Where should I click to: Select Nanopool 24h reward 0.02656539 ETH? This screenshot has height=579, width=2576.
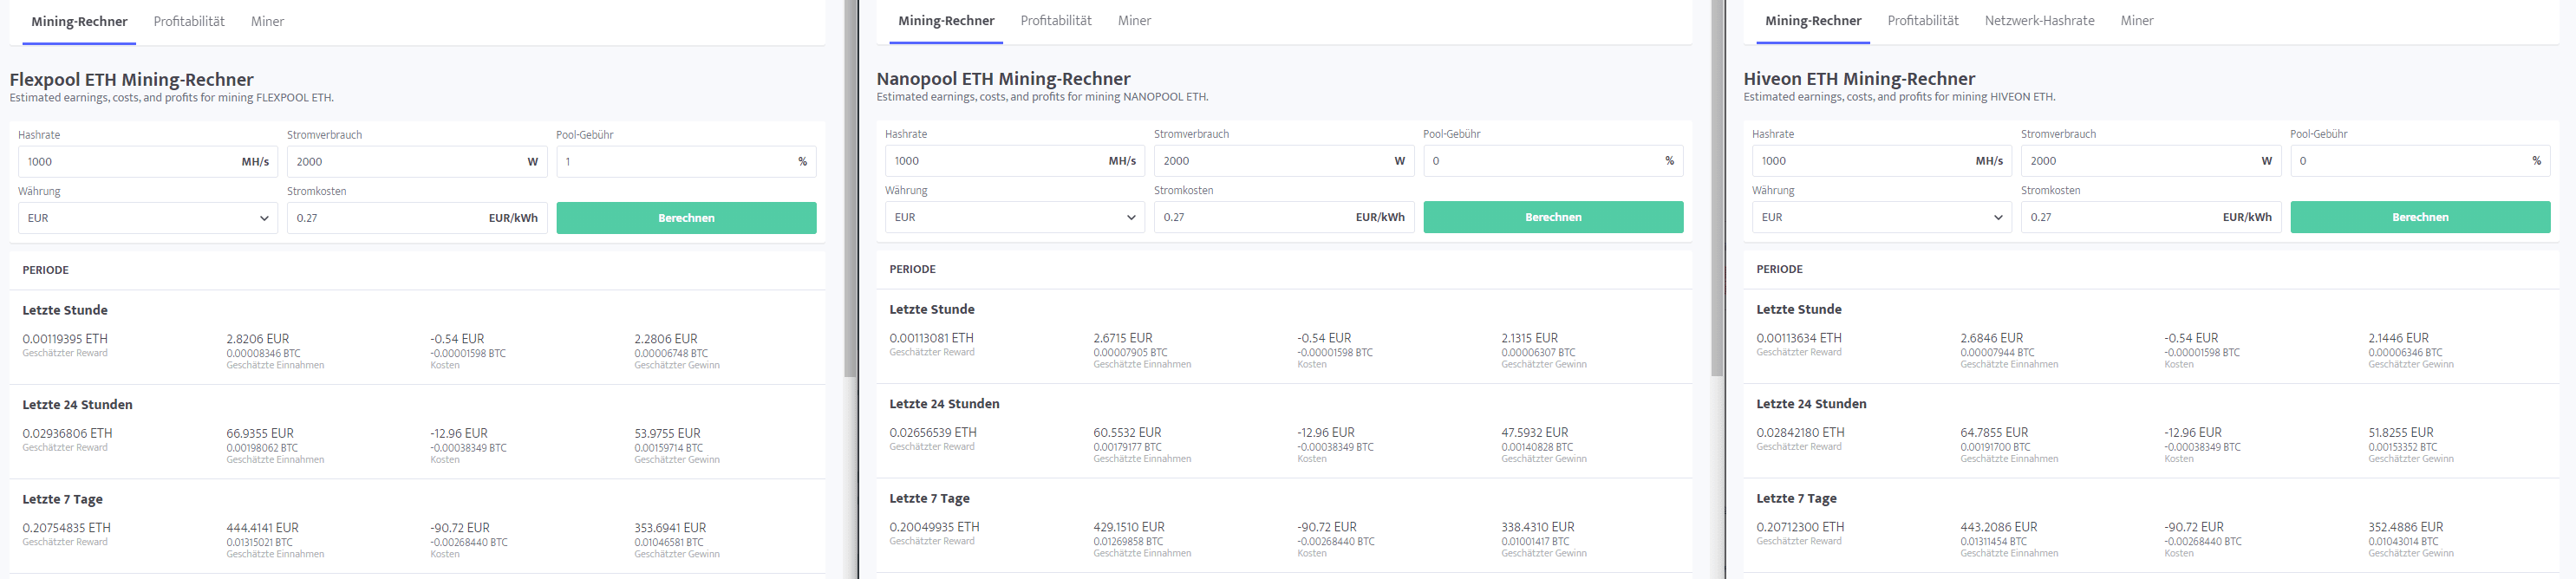point(933,433)
